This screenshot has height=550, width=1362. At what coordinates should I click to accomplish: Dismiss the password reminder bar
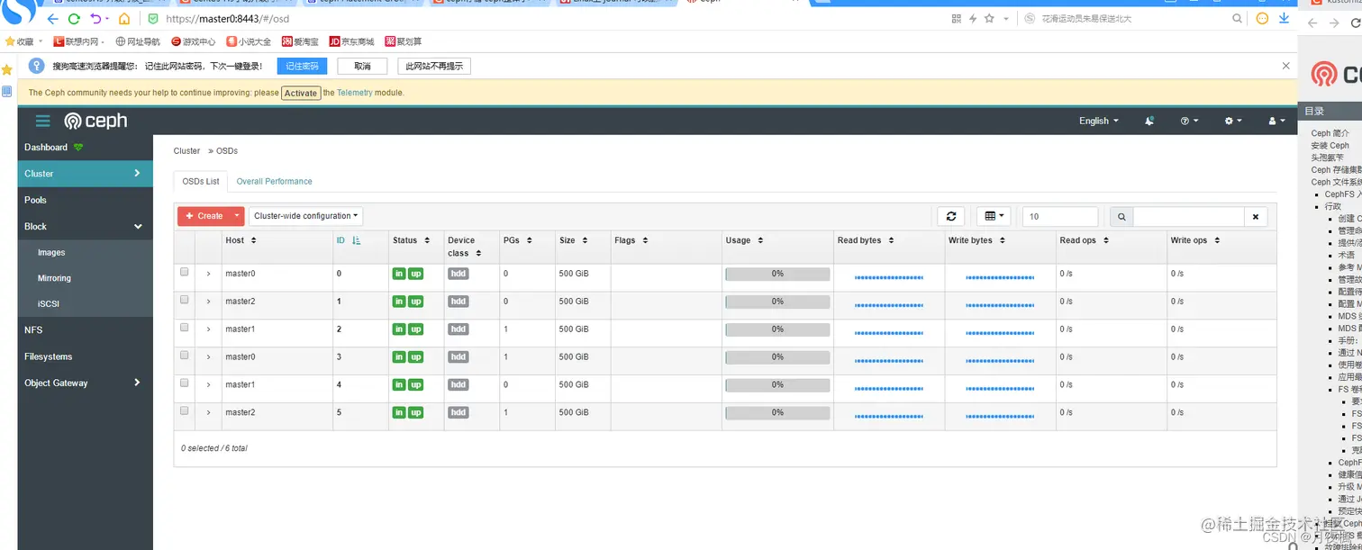click(x=1285, y=66)
